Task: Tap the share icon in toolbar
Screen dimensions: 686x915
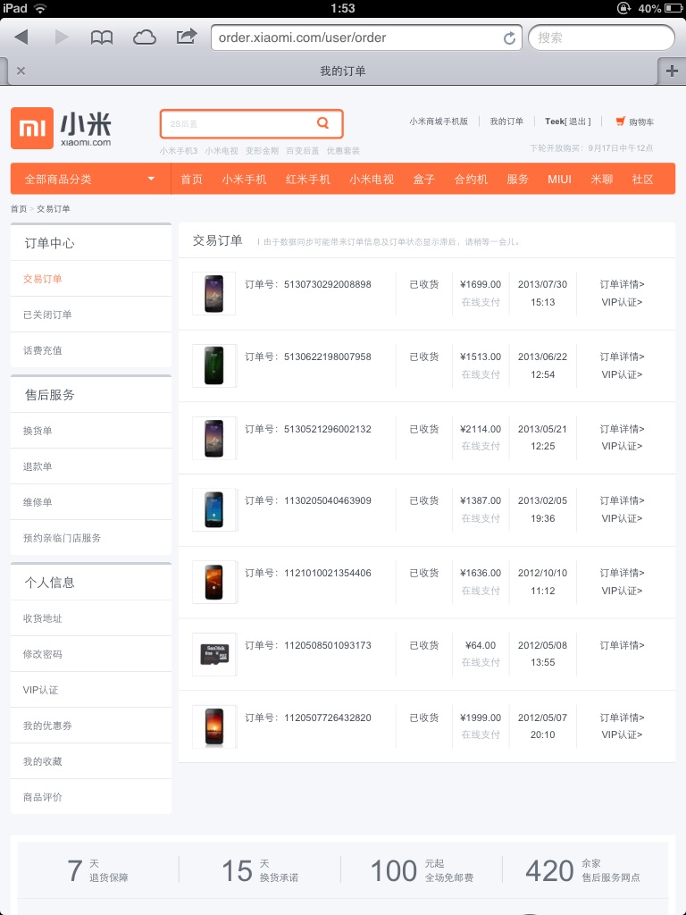Action: click(186, 37)
